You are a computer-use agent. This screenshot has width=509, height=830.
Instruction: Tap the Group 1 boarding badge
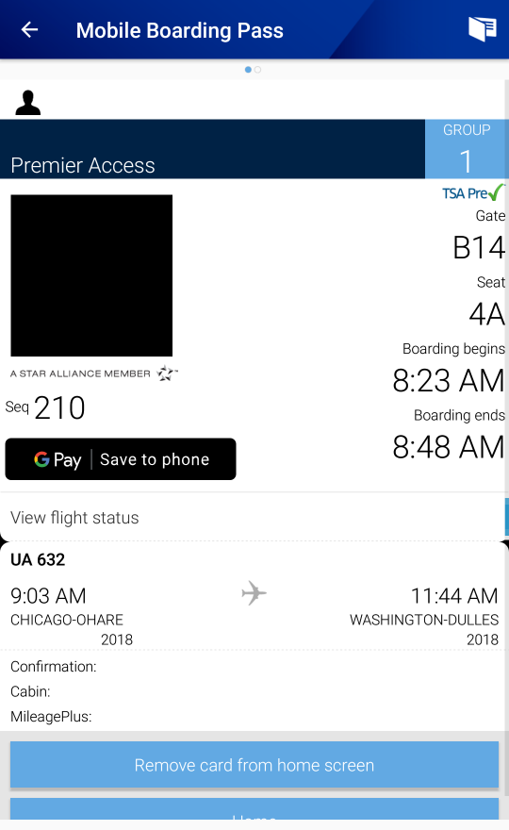(x=467, y=149)
